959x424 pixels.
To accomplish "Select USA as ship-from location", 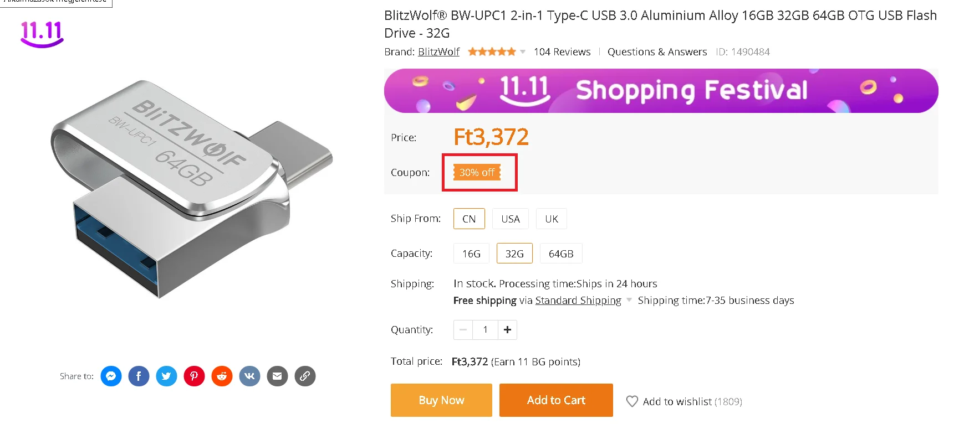I will click(x=510, y=219).
